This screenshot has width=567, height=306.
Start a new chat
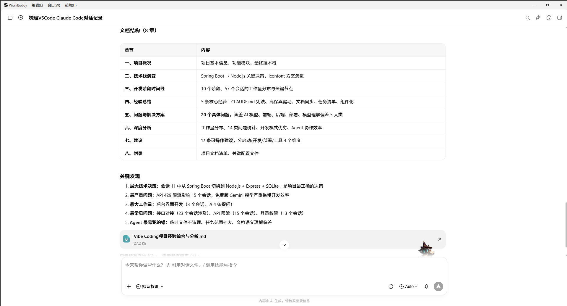point(21,18)
